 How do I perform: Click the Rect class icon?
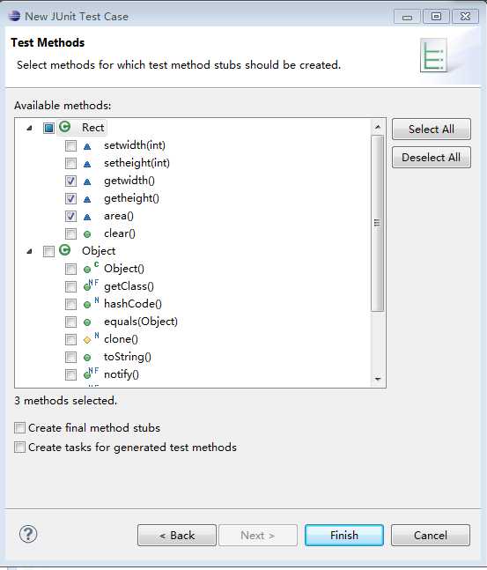click(x=64, y=127)
